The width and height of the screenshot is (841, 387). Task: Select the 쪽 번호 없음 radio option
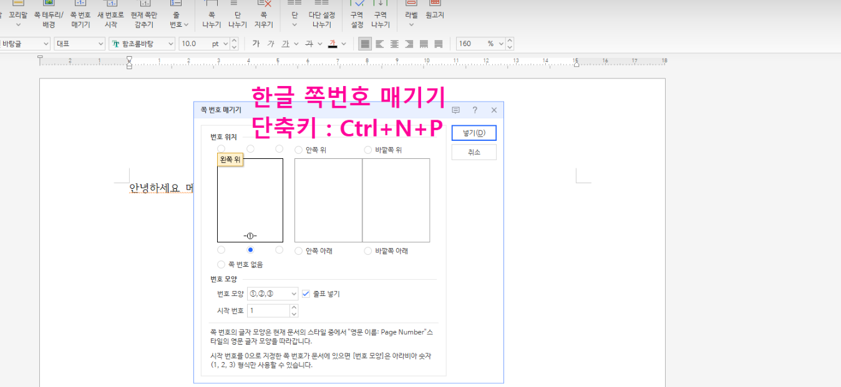point(221,265)
